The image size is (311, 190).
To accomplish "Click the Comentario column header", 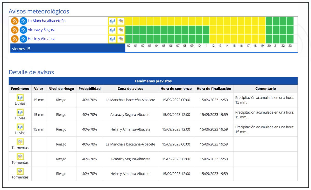I will click(265, 89).
